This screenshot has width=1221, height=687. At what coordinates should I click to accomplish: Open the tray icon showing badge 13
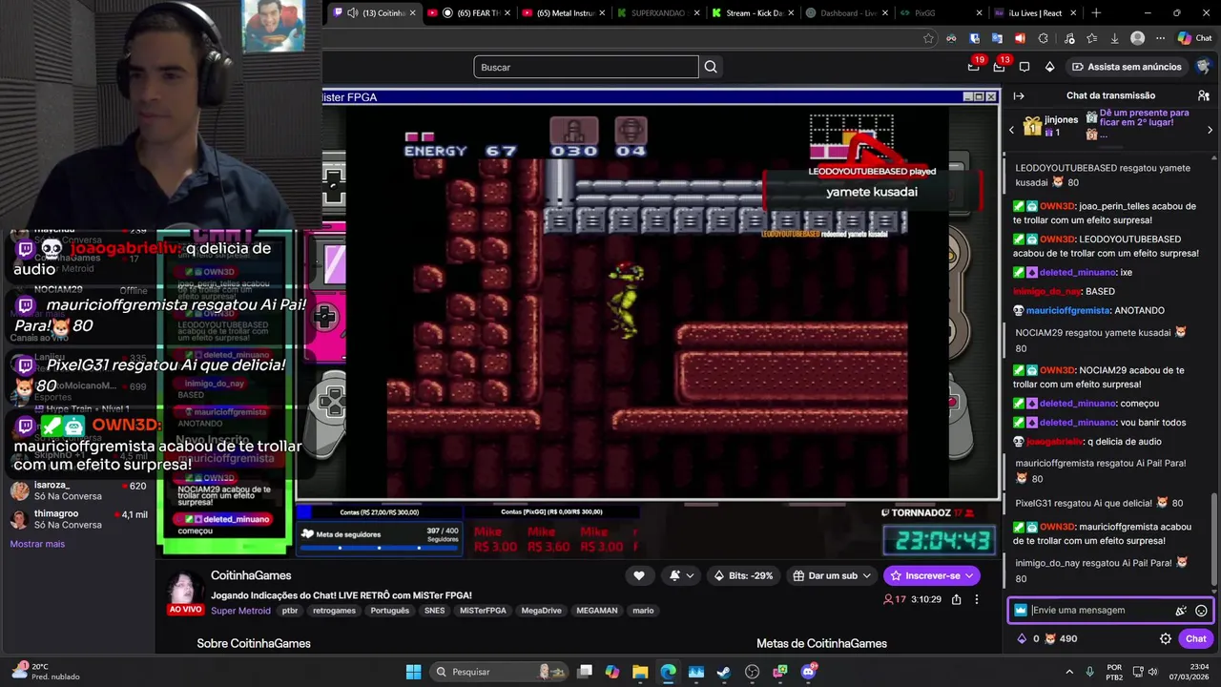[999, 67]
